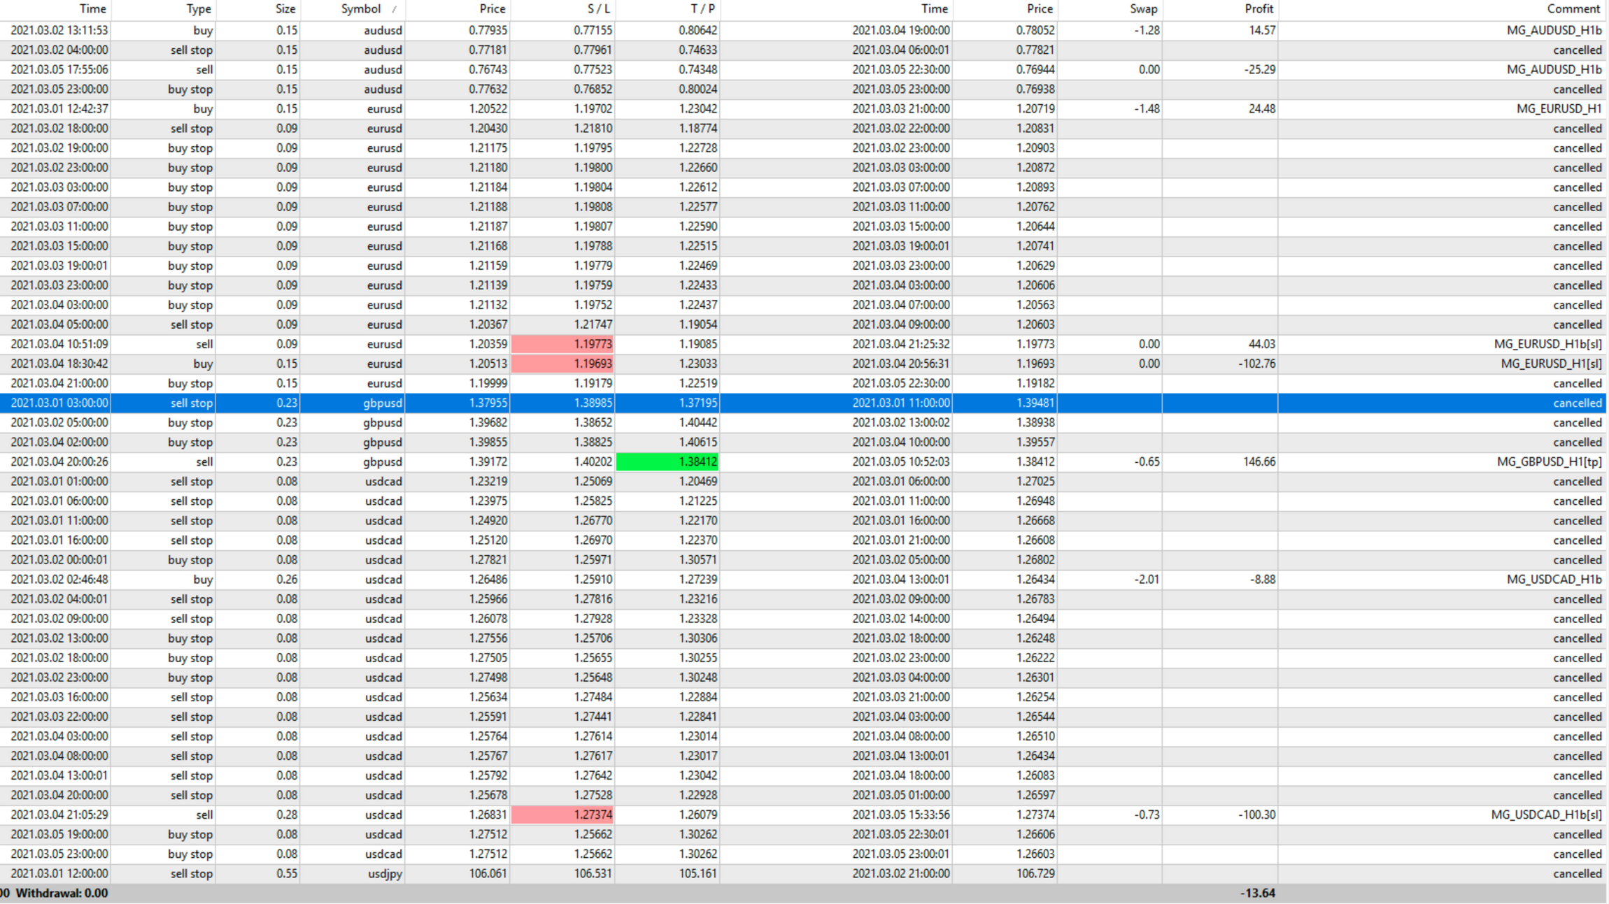Select the highlighted gbpusd sell stop row
Screen dimensions: 1609x904
pos(383,403)
